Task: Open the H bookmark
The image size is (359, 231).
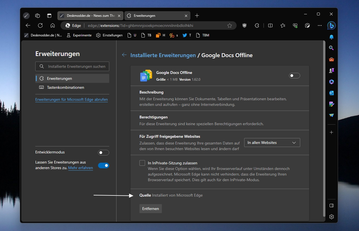Action: tap(160, 35)
